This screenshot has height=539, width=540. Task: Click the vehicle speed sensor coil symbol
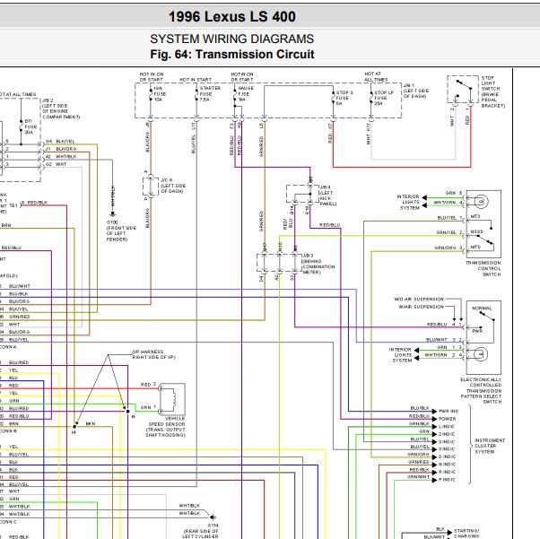pyautogui.click(x=172, y=399)
